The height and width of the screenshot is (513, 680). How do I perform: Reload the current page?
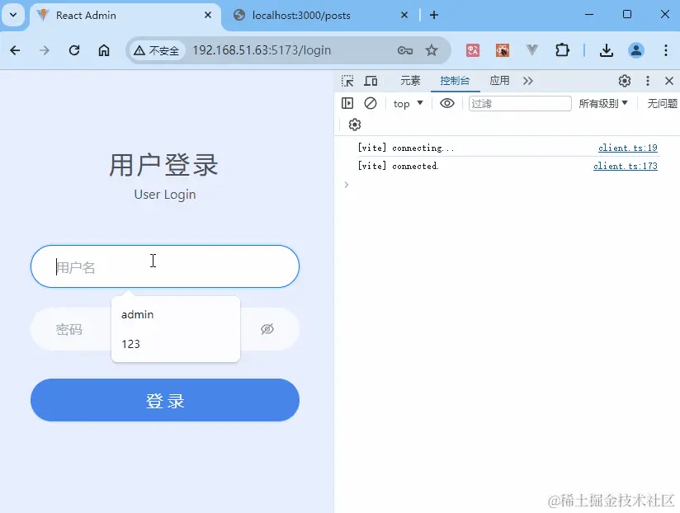(73, 50)
